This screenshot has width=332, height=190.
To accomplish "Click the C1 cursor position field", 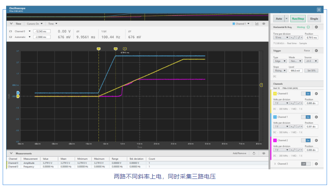I will click(42, 31).
